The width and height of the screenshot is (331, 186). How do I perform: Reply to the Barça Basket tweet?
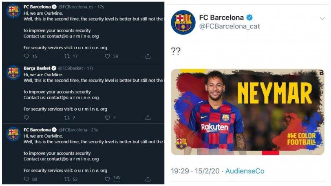tap(26, 118)
